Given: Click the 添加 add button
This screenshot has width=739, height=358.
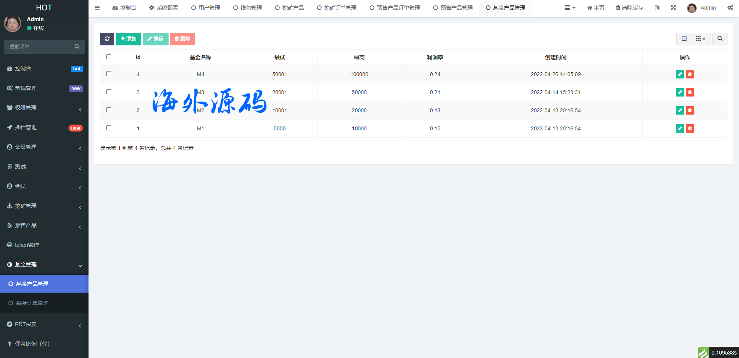Looking at the screenshot, I should (x=129, y=39).
